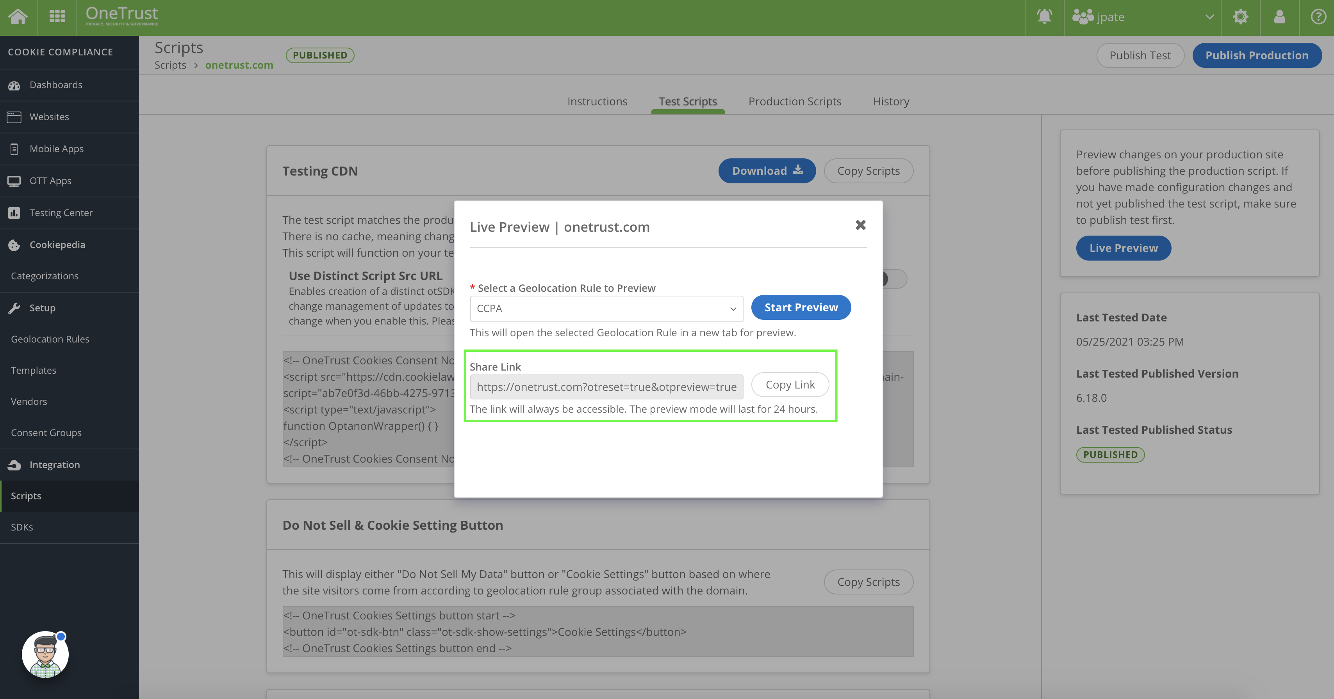This screenshot has height=699, width=1334.
Task: Switch to the History tab
Action: (x=891, y=101)
